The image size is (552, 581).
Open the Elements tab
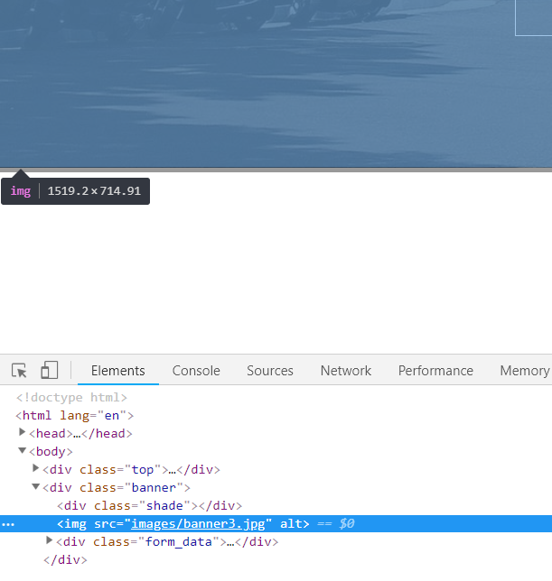pyautogui.click(x=118, y=371)
